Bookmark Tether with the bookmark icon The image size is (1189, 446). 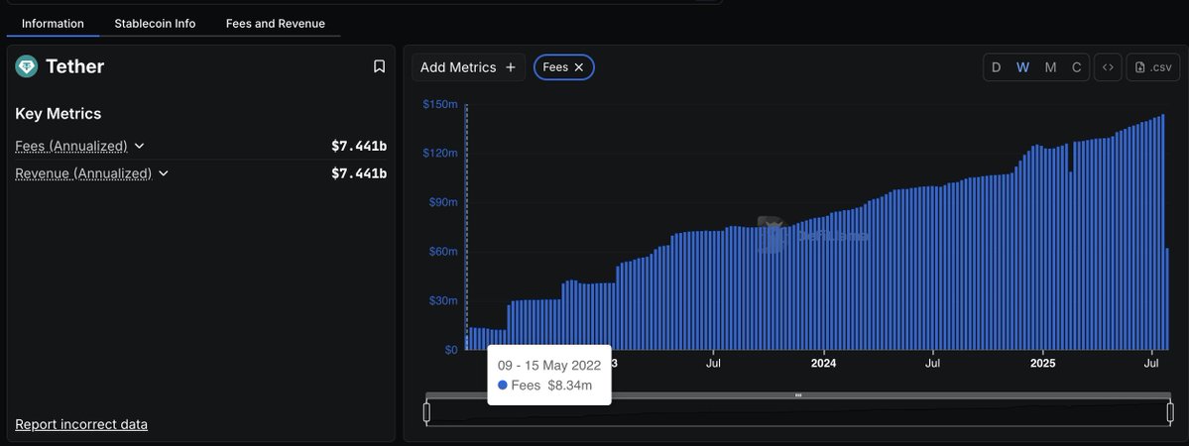point(379,66)
